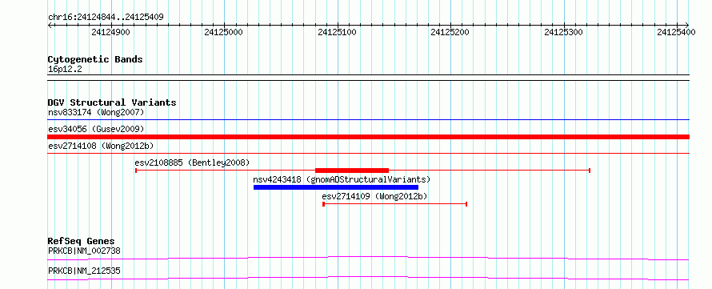Viewport: 712px width, 289px height.
Task: Click the 24125100 position on the ruler
Action: pyautogui.click(x=338, y=32)
